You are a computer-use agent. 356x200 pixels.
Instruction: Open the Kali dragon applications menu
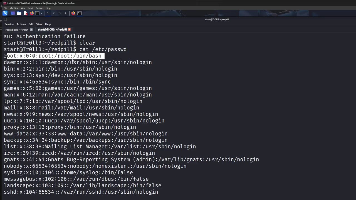[5, 13]
